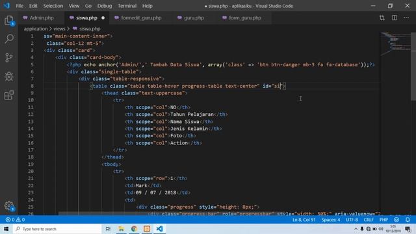416x234 pixels.
Task: Change line endings via CRLF
Action: [x=369, y=220]
